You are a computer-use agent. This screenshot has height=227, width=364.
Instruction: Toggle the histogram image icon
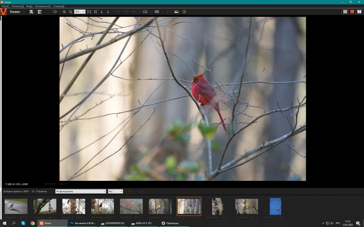(x=177, y=12)
